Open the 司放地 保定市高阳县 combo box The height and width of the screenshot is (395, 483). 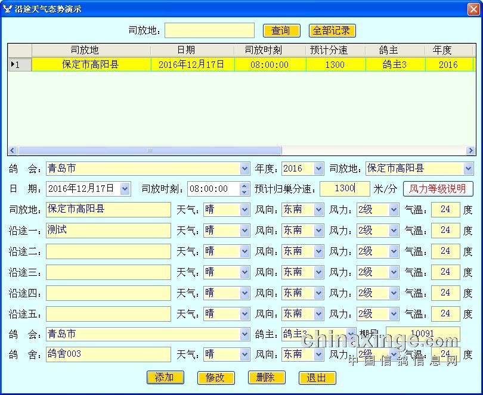(468, 169)
